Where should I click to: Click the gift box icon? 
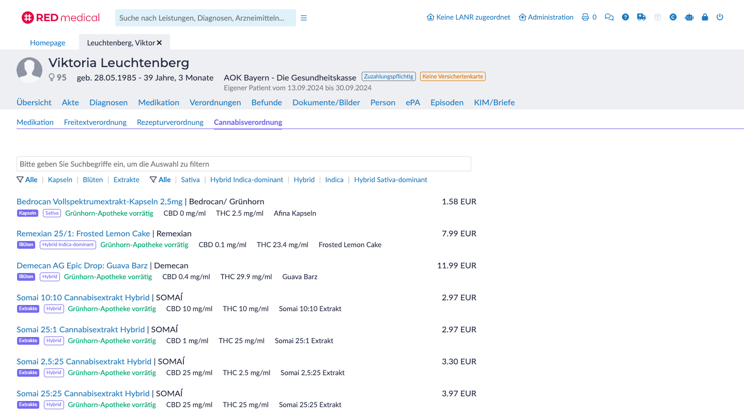point(657,17)
